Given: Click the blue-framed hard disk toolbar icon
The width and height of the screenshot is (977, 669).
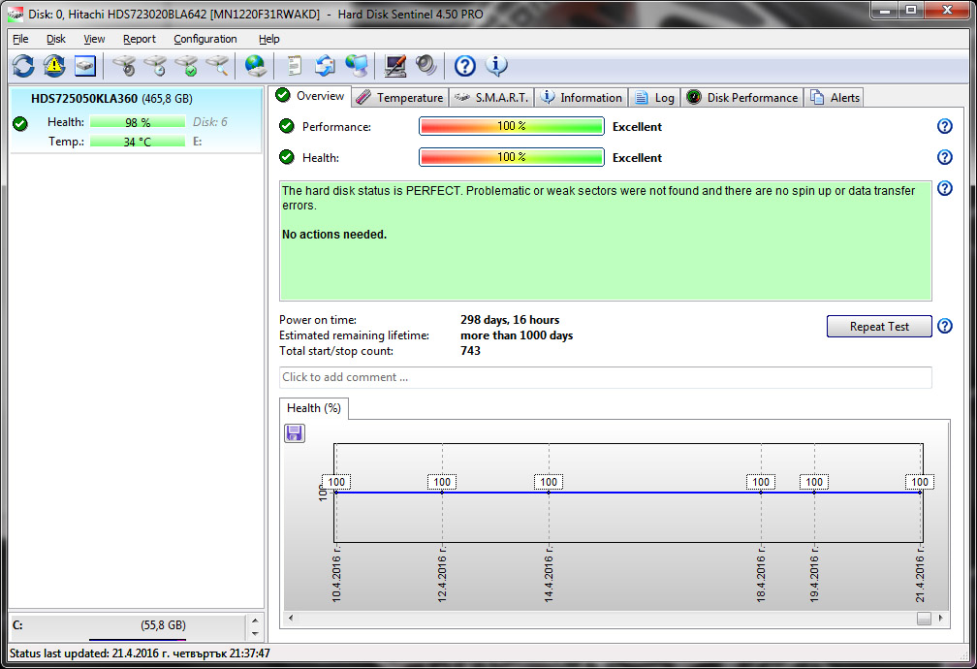Looking at the screenshot, I should (85, 66).
